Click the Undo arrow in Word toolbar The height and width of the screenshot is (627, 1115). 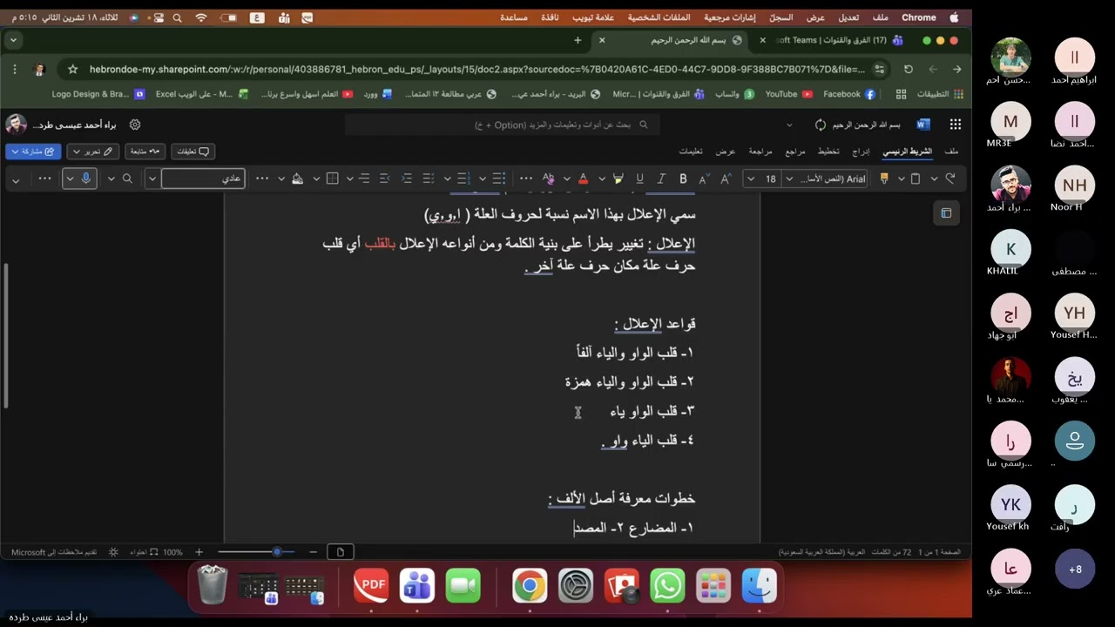pyautogui.click(x=950, y=179)
